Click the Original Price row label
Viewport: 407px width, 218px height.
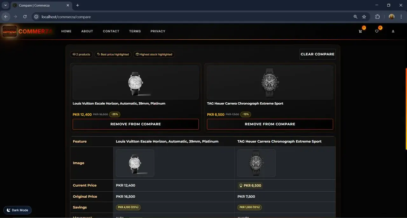(x=85, y=196)
